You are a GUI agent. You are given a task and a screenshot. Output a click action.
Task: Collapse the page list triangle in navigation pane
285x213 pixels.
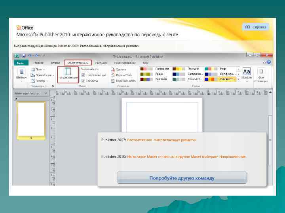point(16,99)
